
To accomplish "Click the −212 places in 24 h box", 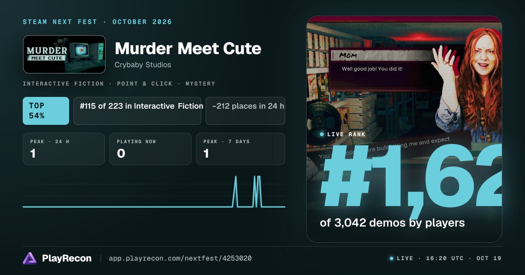I will (x=245, y=111).
